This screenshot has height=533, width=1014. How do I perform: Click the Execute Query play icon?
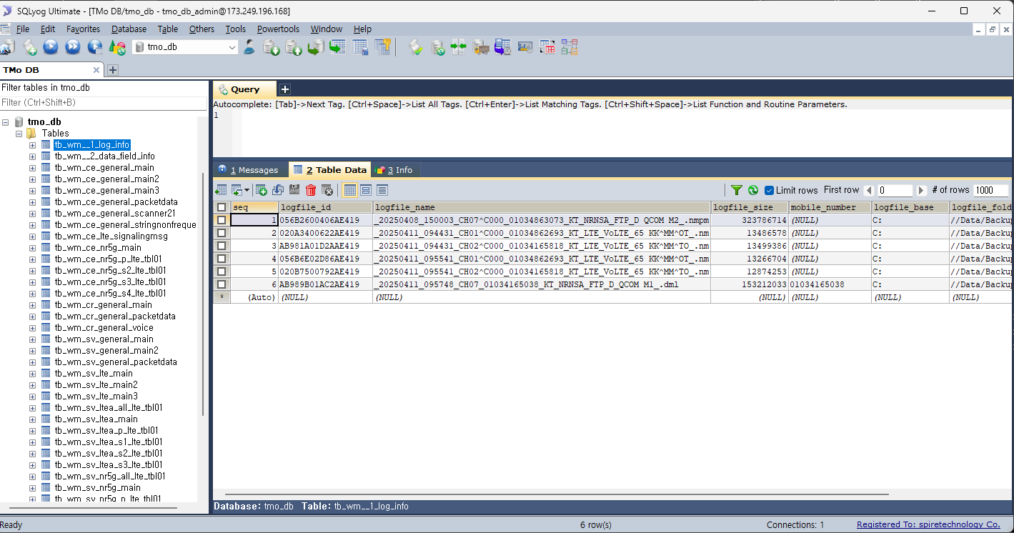(51, 47)
